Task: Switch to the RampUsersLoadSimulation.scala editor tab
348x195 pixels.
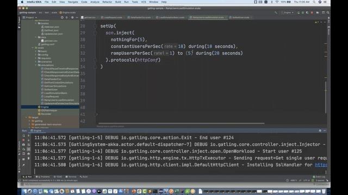Action: coord(208,17)
